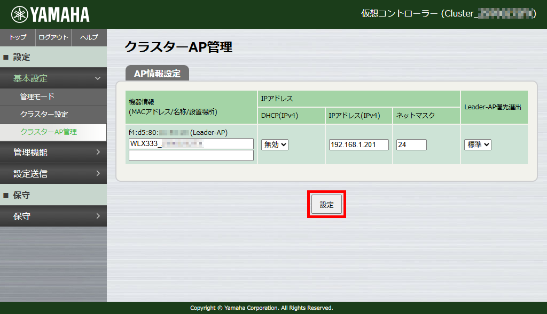
Task: Click the Yamaha logo
Action: [x=50, y=14]
